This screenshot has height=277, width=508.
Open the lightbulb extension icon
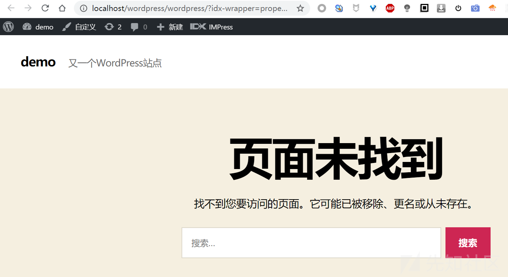point(407,8)
